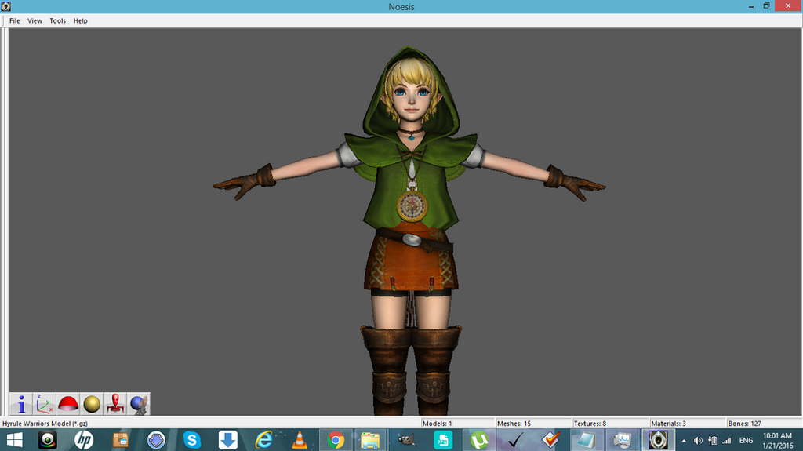Click the battery power tray icon
Image resolution: width=803 pixels, height=451 pixels.
click(712, 440)
